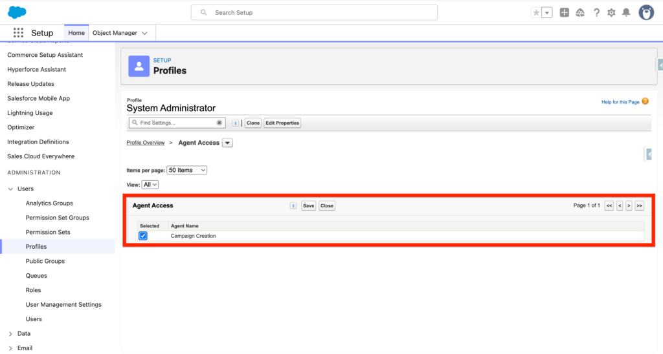Image resolution: width=663 pixels, height=354 pixels.
Task: Click the Profile Overview link
Action: pyautogui.click(x=145, y=143)
